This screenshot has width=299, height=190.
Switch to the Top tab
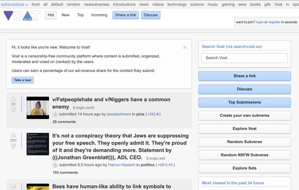pyautogui.click(x=80, y=15)
